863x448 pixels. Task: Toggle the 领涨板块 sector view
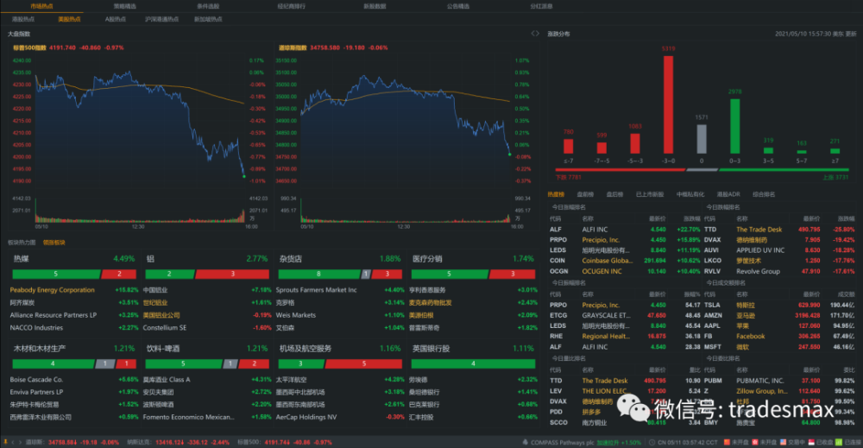pyautogui.click(x=54, y=243)
